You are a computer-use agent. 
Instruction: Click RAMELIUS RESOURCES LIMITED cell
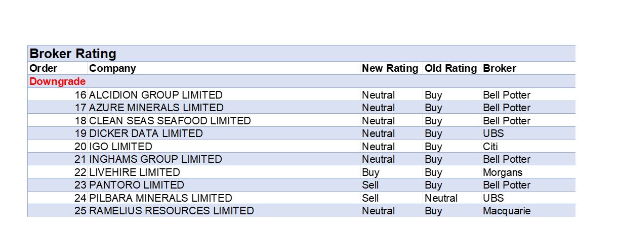click(x=172, y=211)
